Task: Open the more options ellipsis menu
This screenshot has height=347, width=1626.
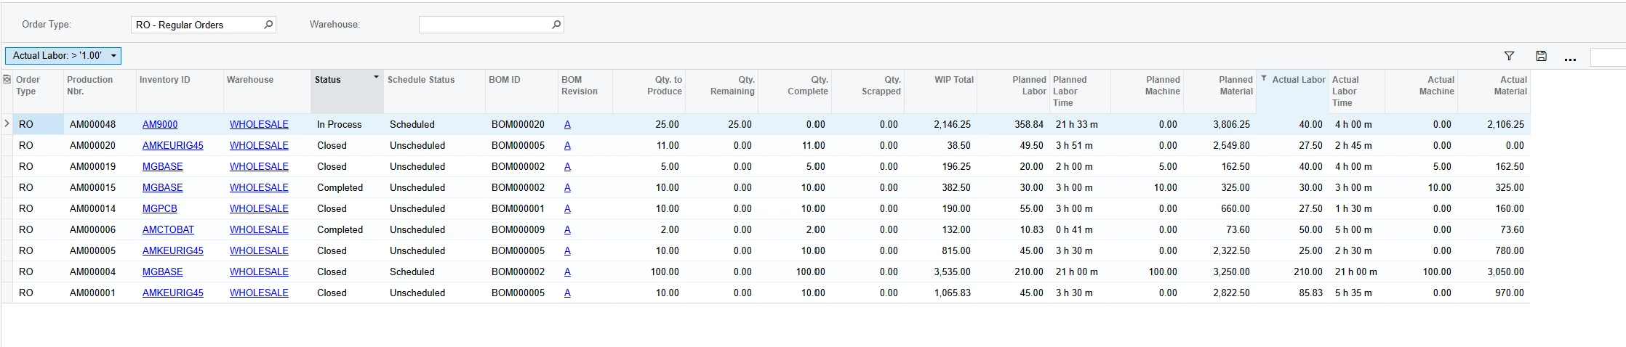Action: click(x=1570, y=57)
